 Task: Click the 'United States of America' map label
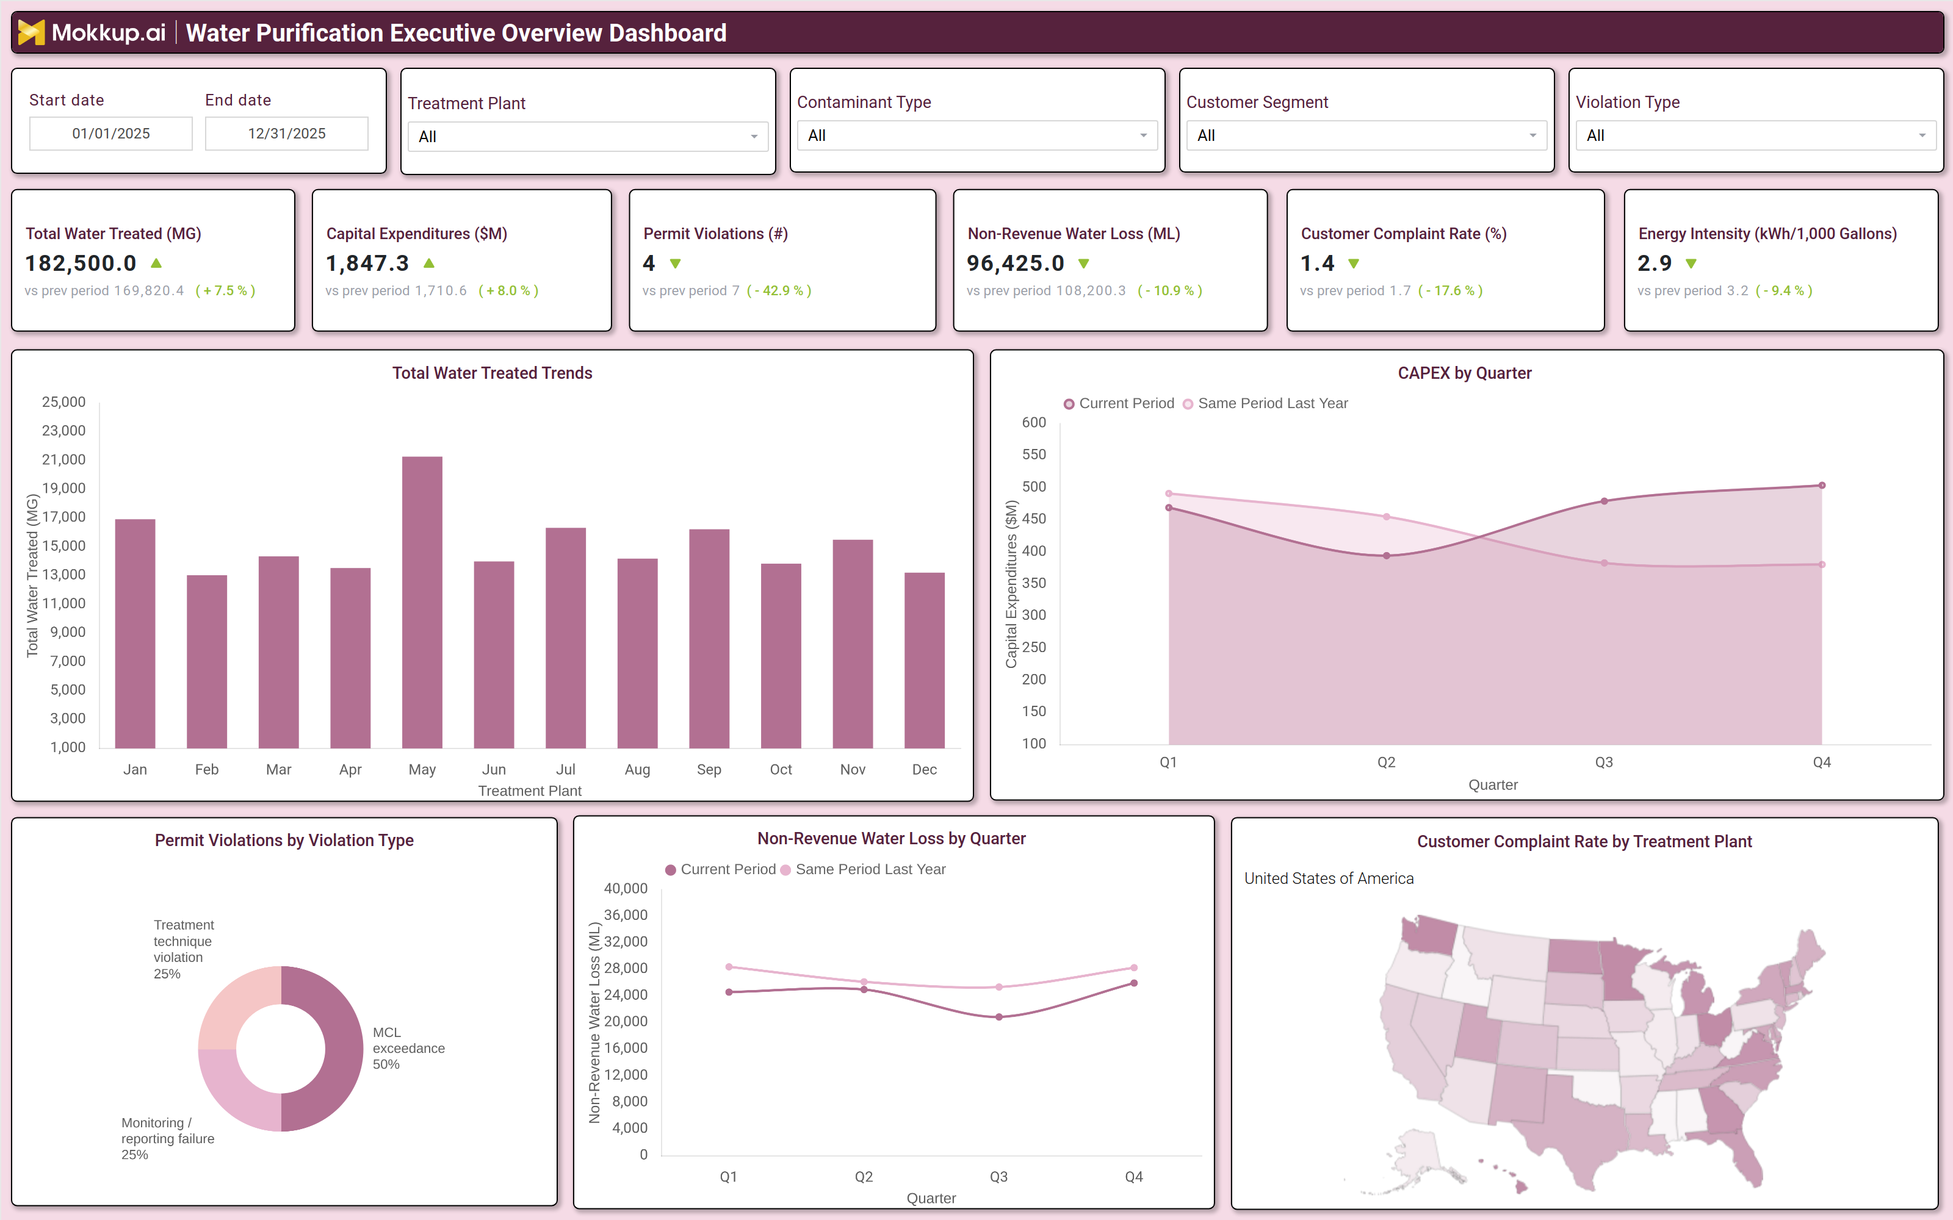coord(1329,878)
